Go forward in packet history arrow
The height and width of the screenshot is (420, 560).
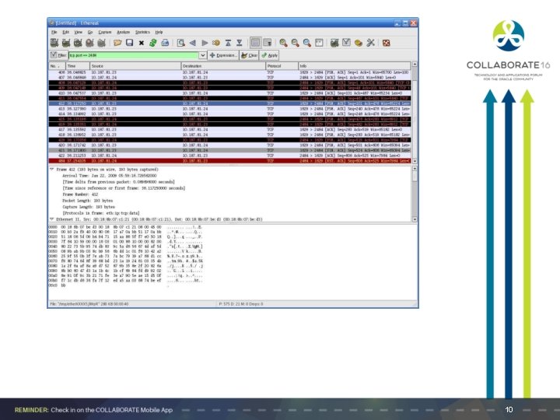point(205,43)
